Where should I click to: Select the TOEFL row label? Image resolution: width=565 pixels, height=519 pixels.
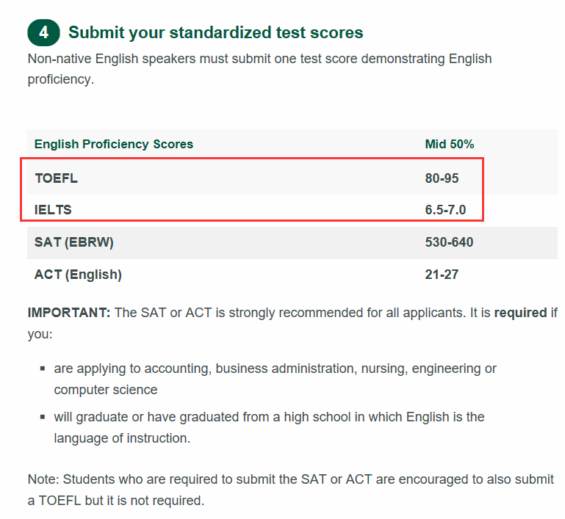point(56,178)
